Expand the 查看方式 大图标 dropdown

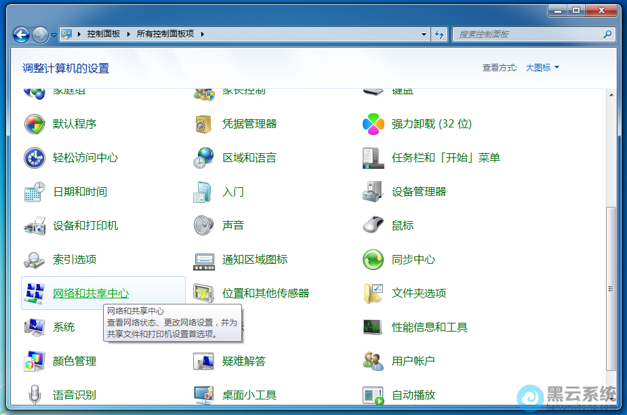pos(542,68)
